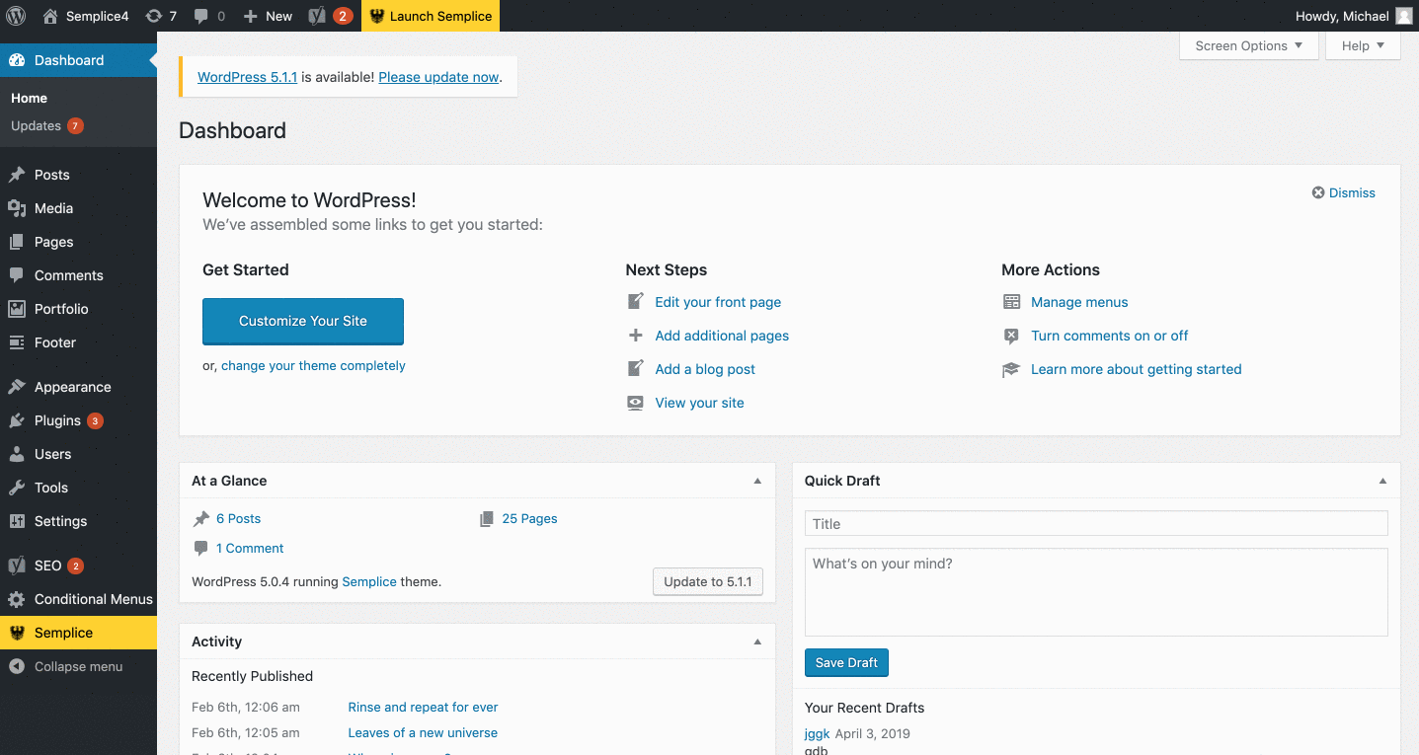1419x755 pixels.
Task: Click the WordPress logo in the admin bar
Action: click(15, 15)
